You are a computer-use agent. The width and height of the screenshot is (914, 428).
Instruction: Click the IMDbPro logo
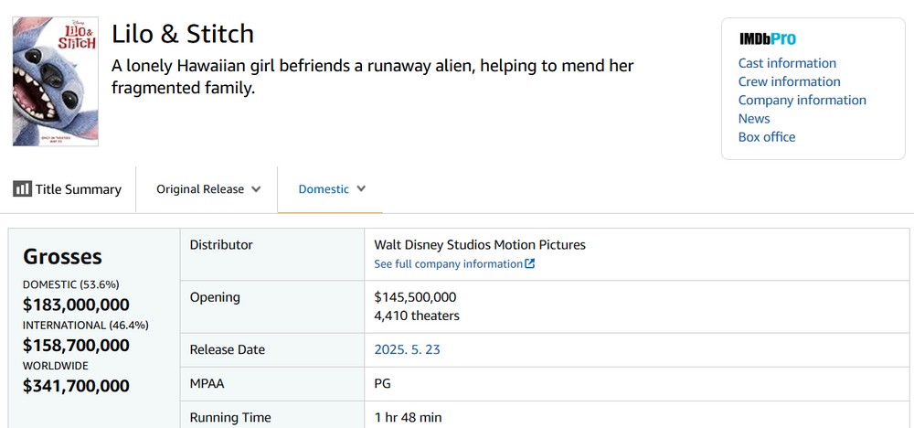767,39
